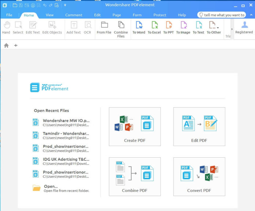Go to the home tab icon

tap(6, 45)
